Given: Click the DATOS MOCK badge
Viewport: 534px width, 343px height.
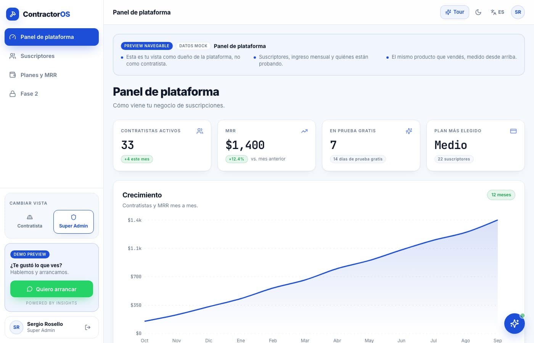Looking at the screenshot, I should click(193, 46).
